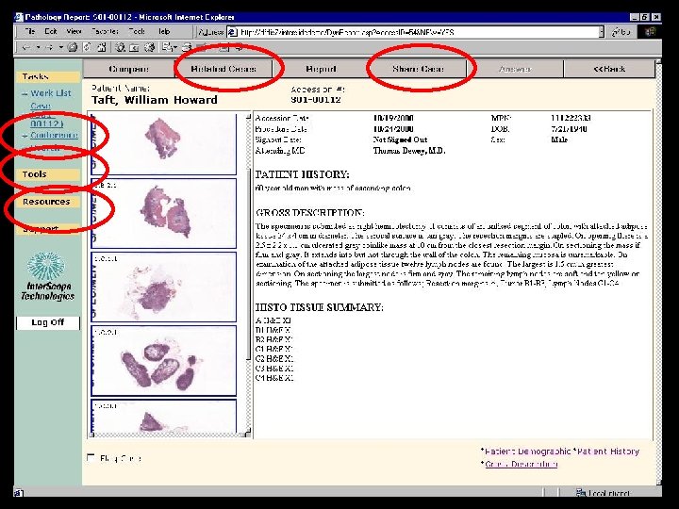Viewport: 679px width, 509px height.
Task: Click the Local intranet status bar zone
Action: (603, 493)
